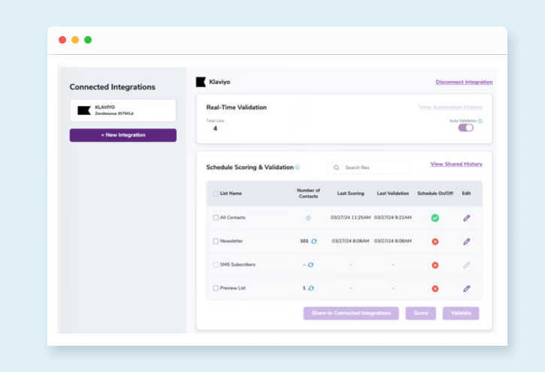Viewport: 545px width, 372px height.
Task: Check the SMS Subscribers checkbox
Action: [x=216, y=265]
